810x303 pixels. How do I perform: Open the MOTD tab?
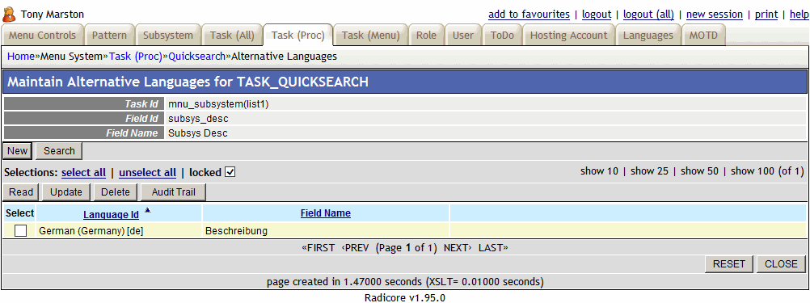pos(703,36)
